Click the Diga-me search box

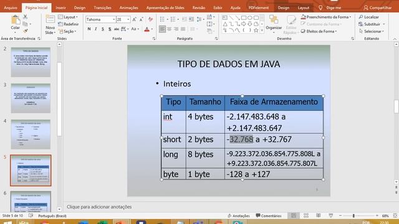(330, 7)
